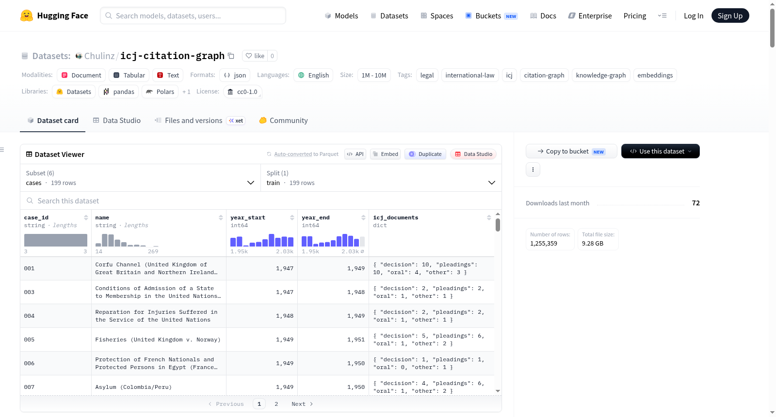Select the 1M - 10M size tag
This screenshot has width=776, height=417.
[x=374, y=75]
